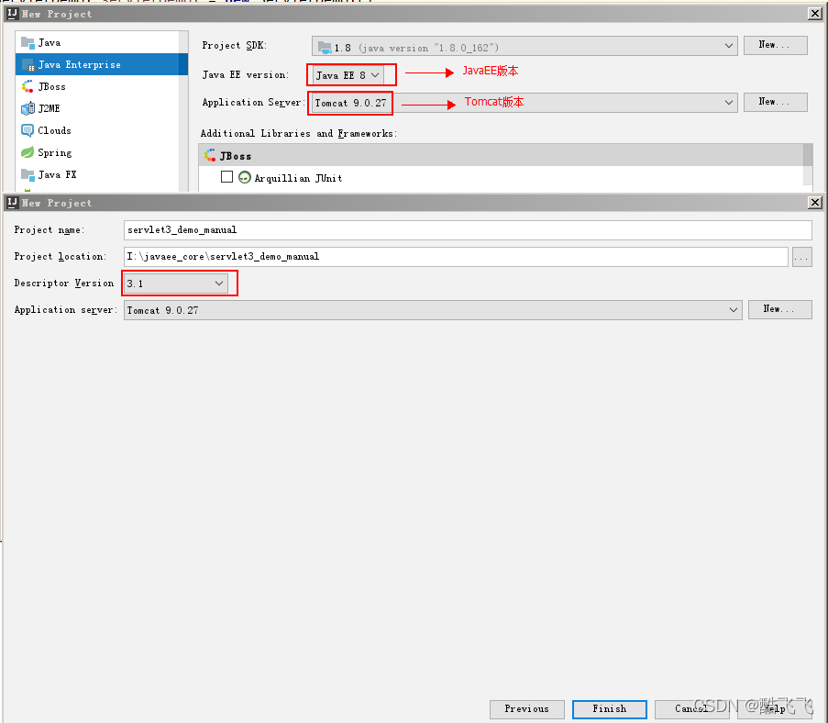Click New button beside lower Application server
This screenshot has width=828, height=723.
click(x=780, y=309)
